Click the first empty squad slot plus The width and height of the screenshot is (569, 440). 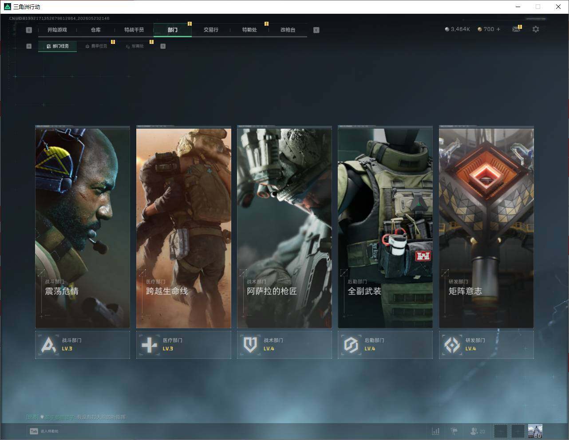pyautogui.click(x=501, y=431)
